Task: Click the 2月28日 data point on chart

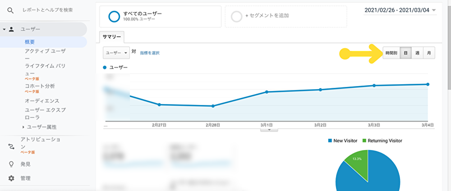Action: [x=213, y=106]
